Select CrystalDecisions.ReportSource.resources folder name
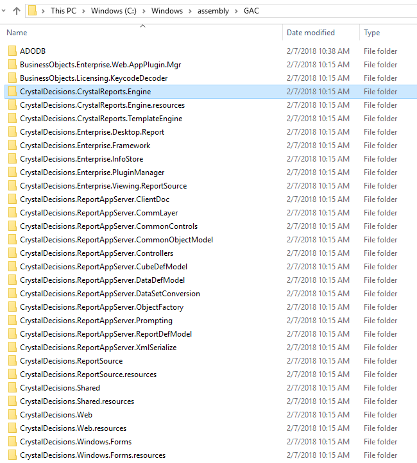This screenshot has height=463, width=417. tap(88, 375)
